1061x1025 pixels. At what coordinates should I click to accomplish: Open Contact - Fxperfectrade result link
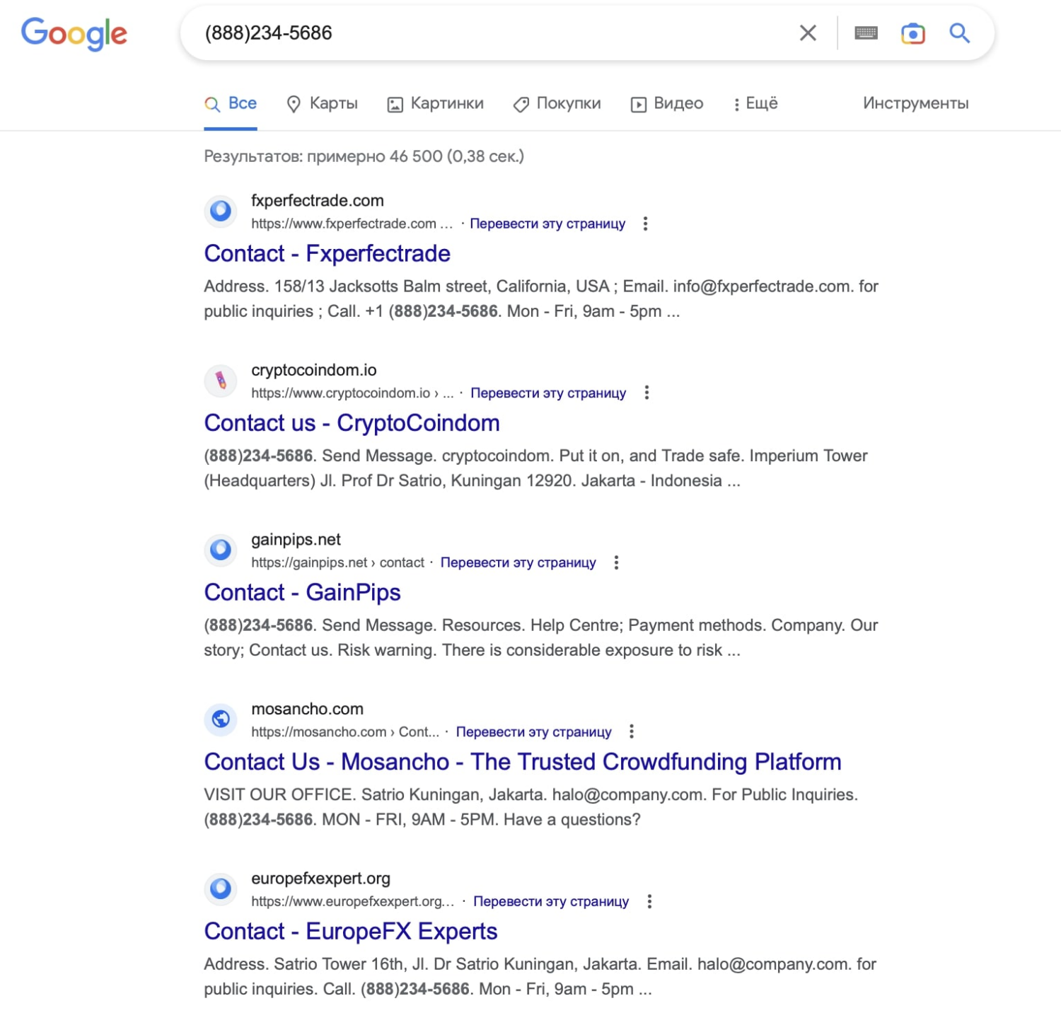click(327, 254)
